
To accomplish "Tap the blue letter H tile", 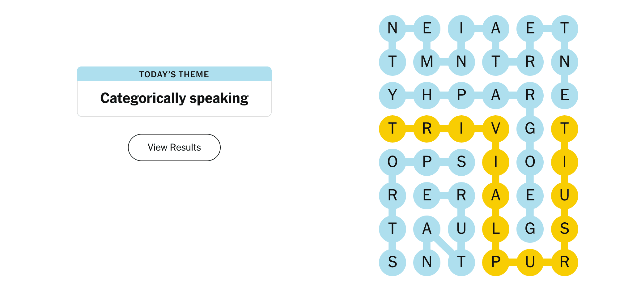I will (427, 95).
